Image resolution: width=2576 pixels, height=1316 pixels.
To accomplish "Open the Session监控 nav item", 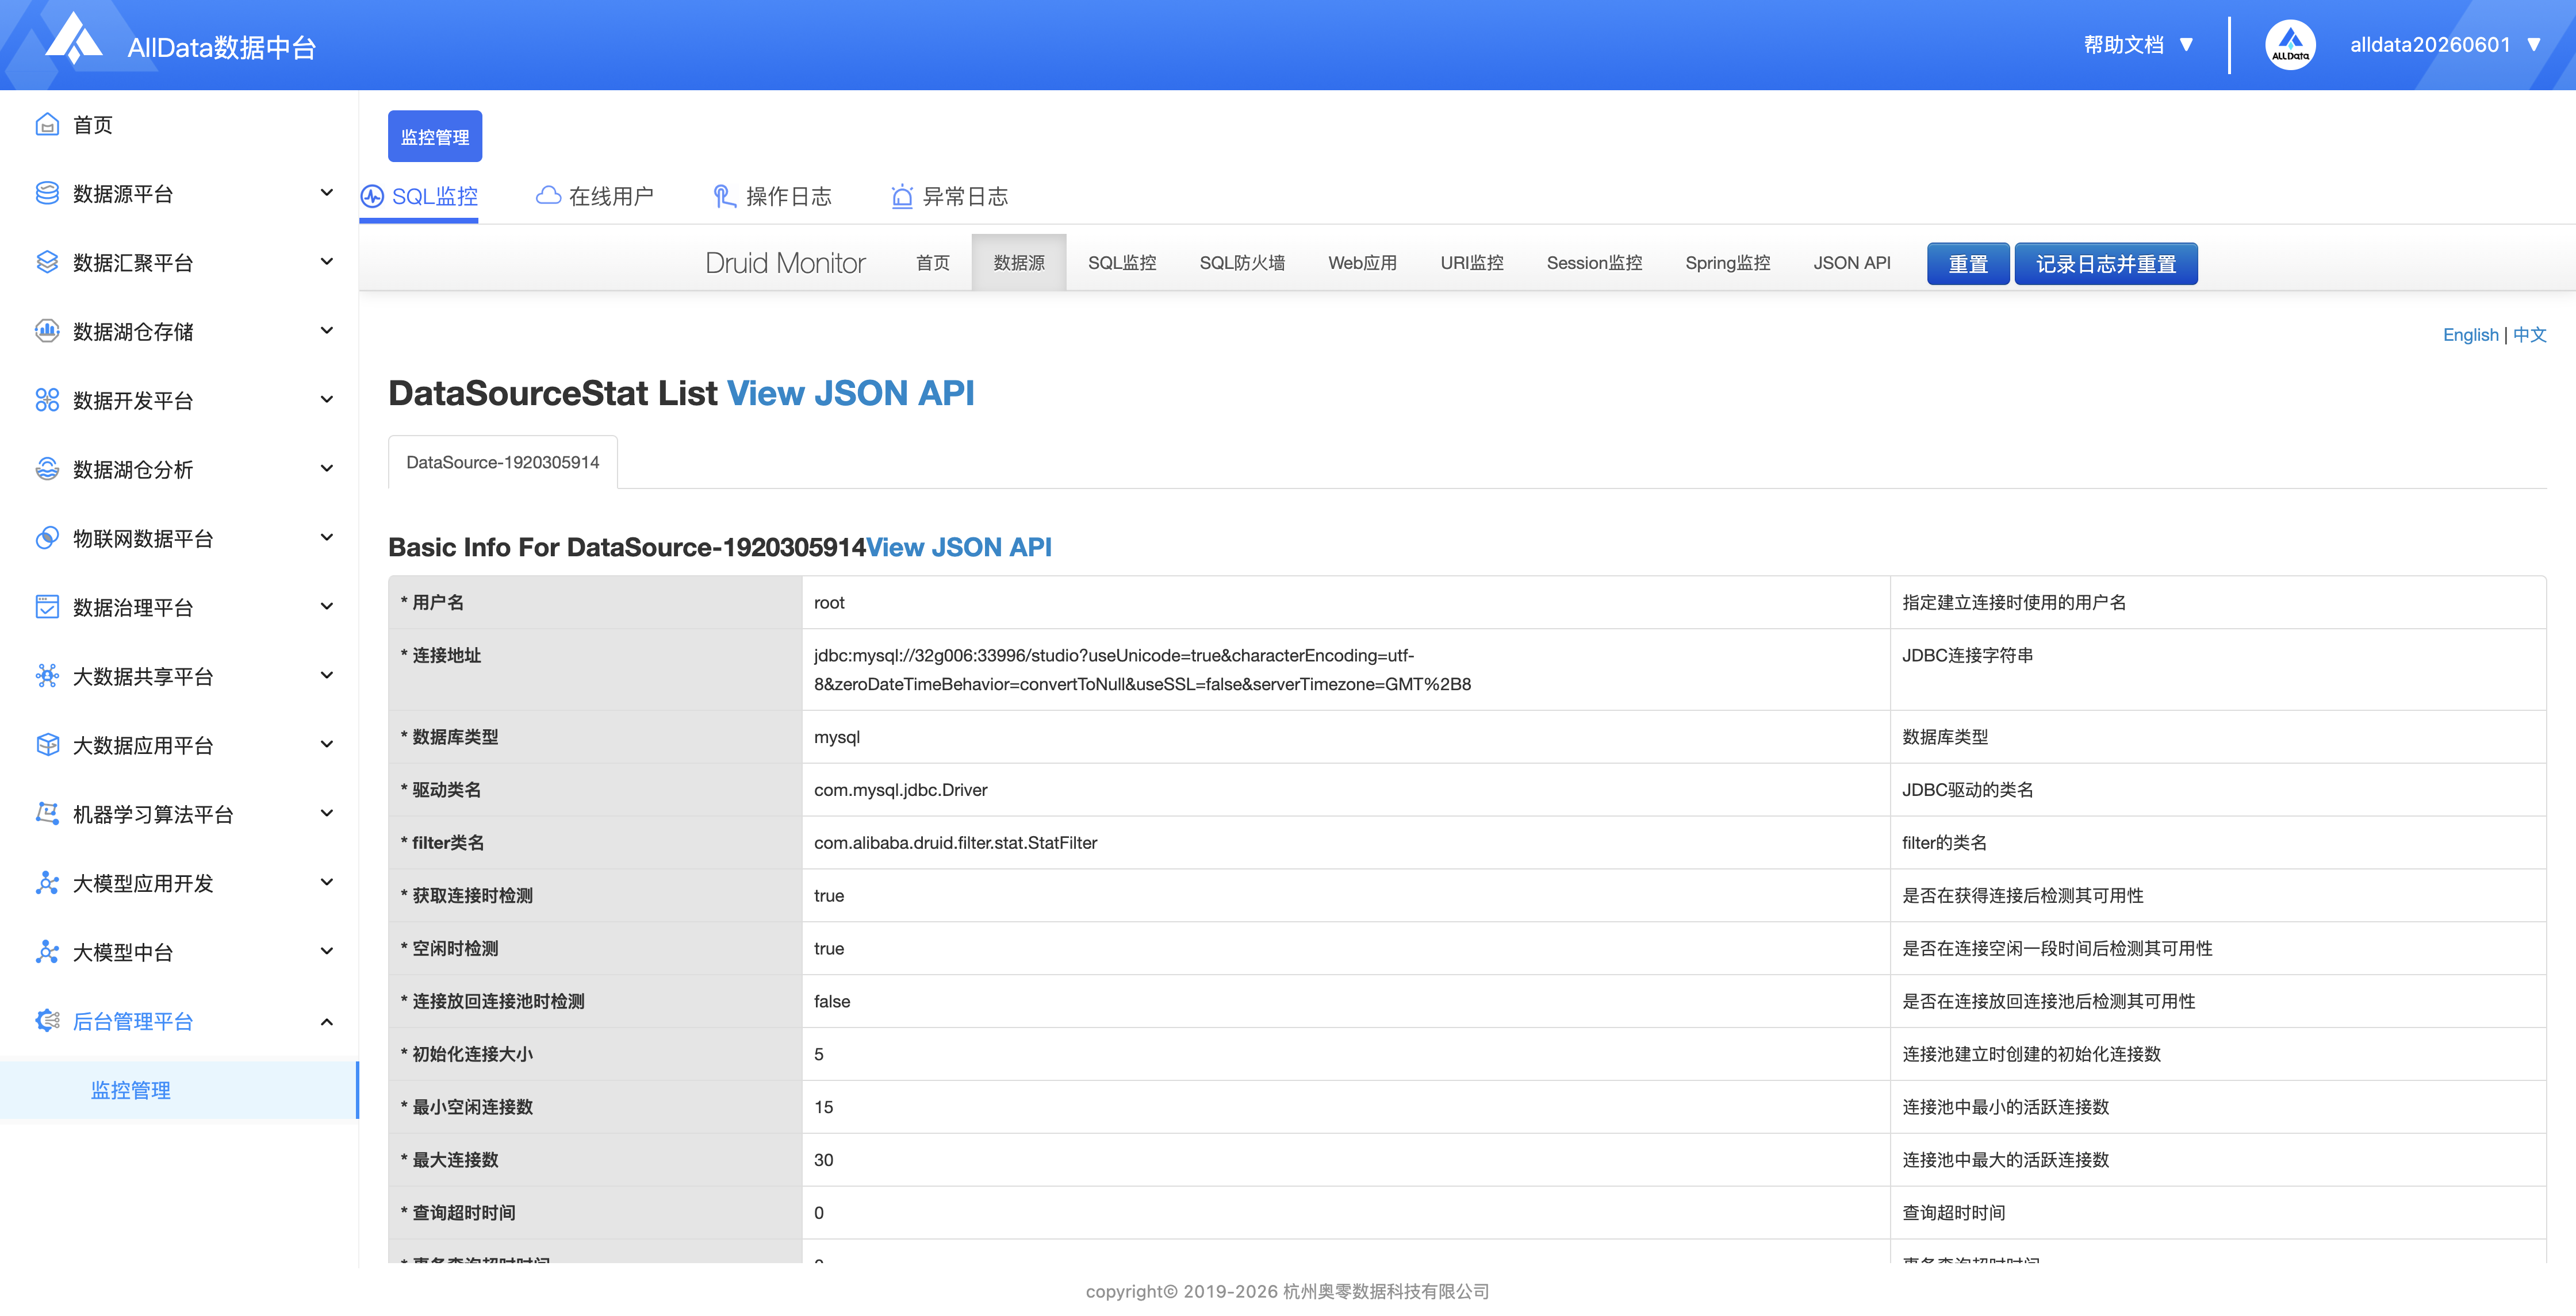I will [1594, 263].
